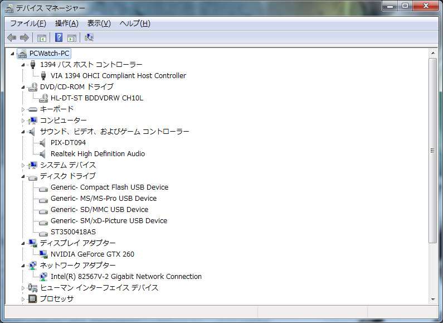Collapse the ディスク ドライブ category
This screenshot has height=323, width=443.
23,177
